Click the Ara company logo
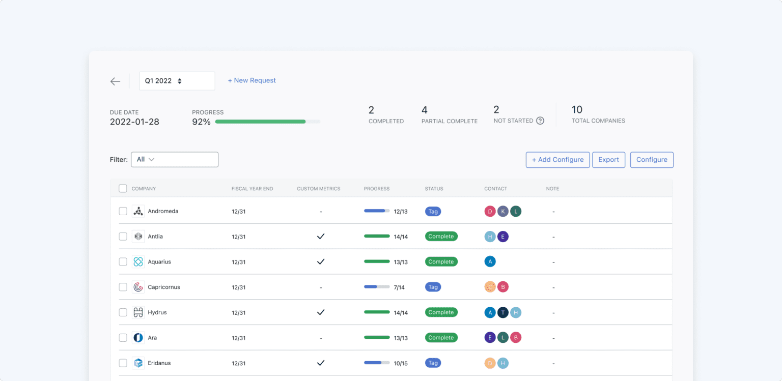782x381 pixels. [x=138, y=337]
